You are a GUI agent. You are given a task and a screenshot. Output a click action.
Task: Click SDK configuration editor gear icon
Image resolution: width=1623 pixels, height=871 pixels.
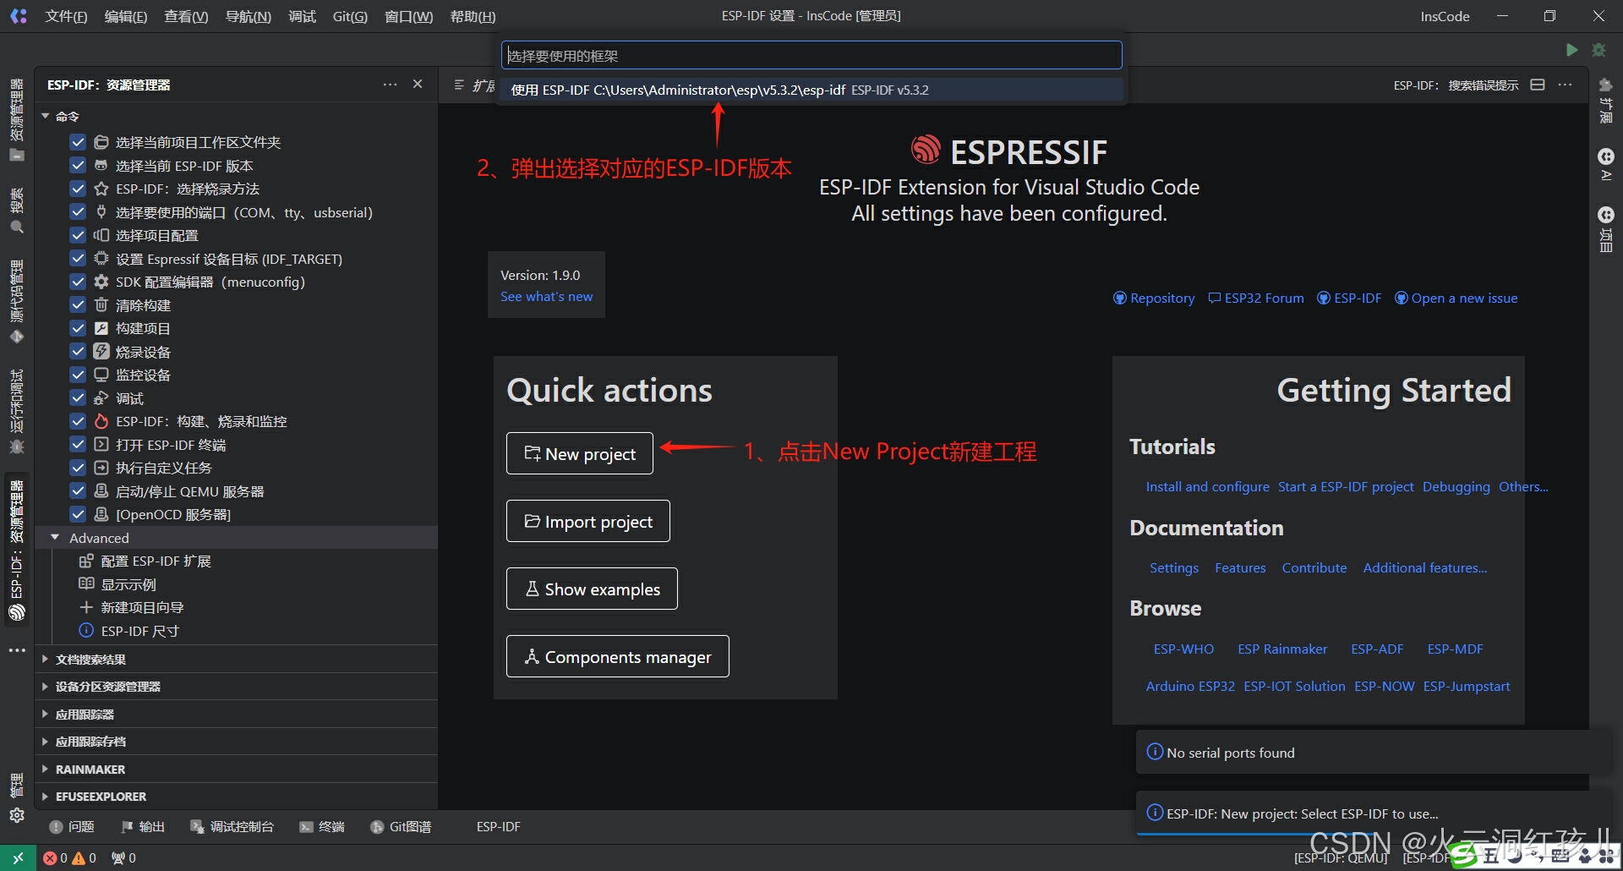[101, 282]
